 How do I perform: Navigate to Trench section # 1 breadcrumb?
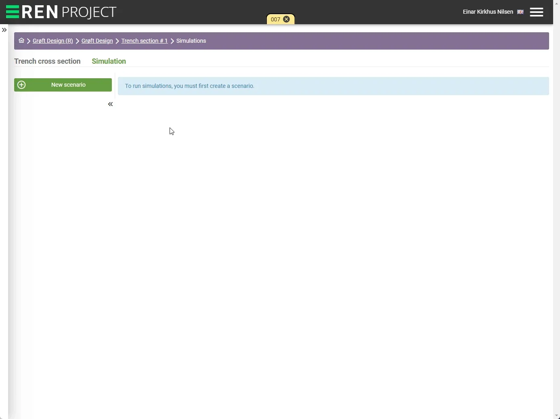point(145,41)
